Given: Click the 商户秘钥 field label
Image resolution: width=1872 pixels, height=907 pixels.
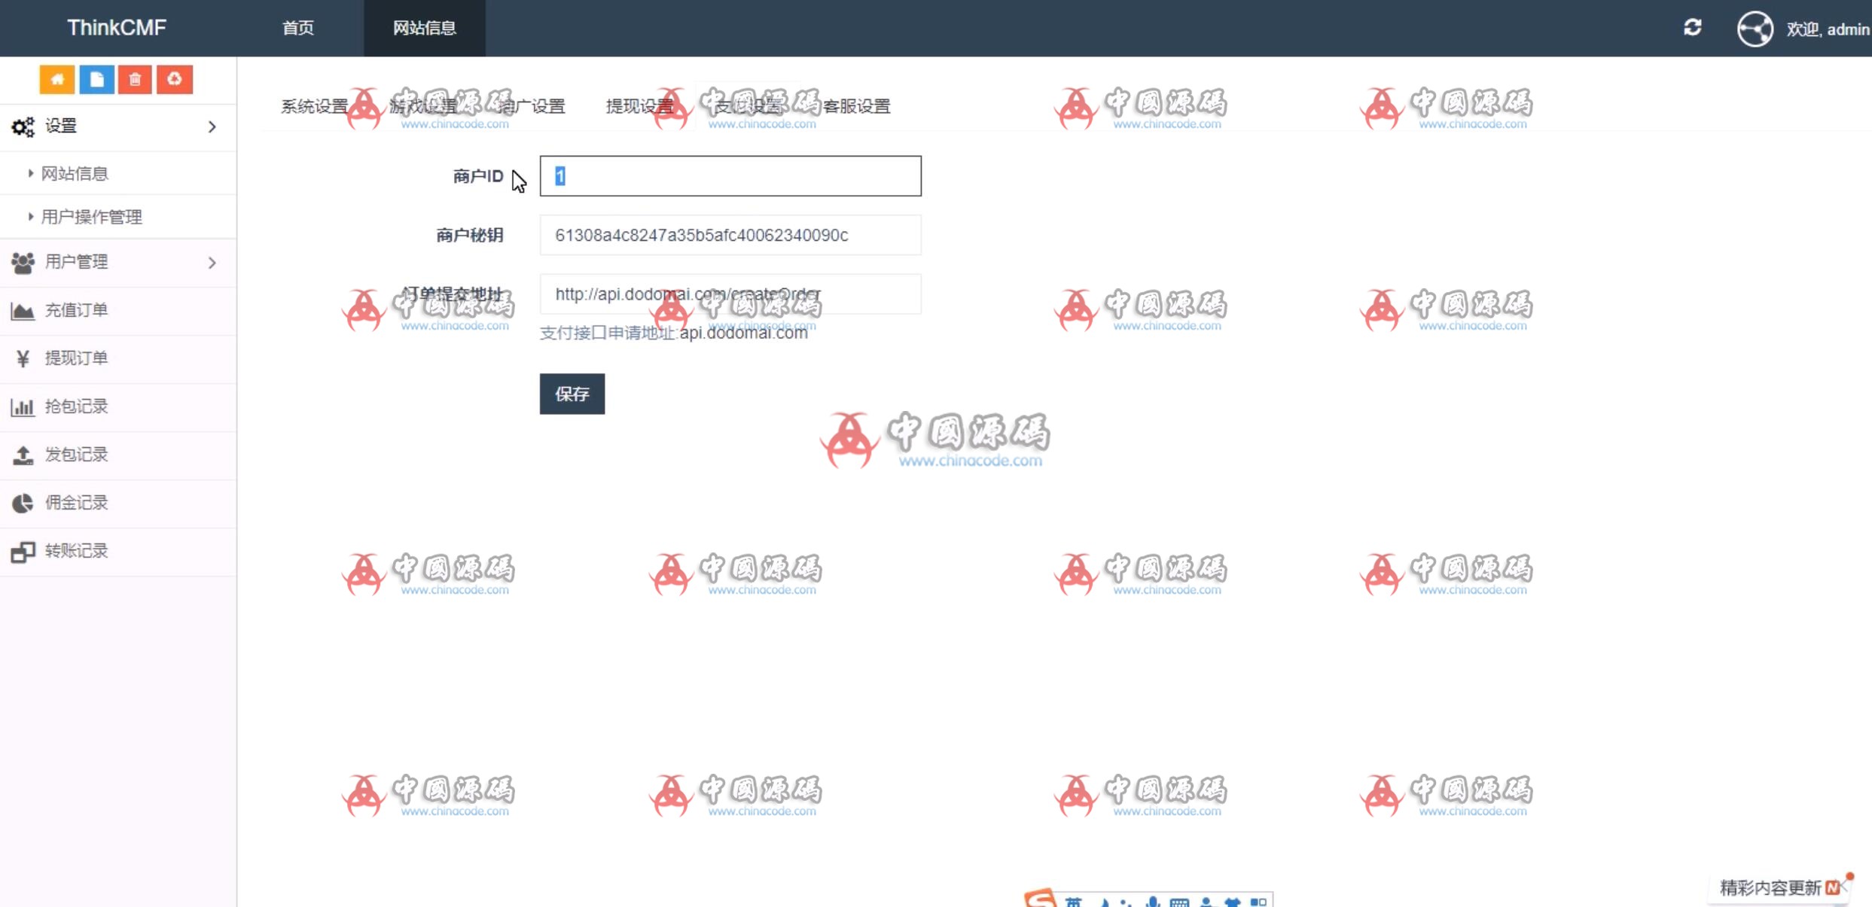Looking at the screenshot, I should (470, 236).
